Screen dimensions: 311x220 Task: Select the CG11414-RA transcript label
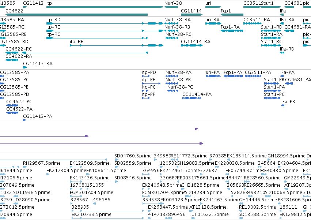196,42
